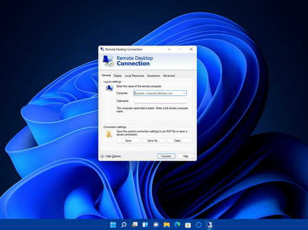
Task: Open the Start menu from the taskbar
Action: pyautogui.click(x=113, y=225)
